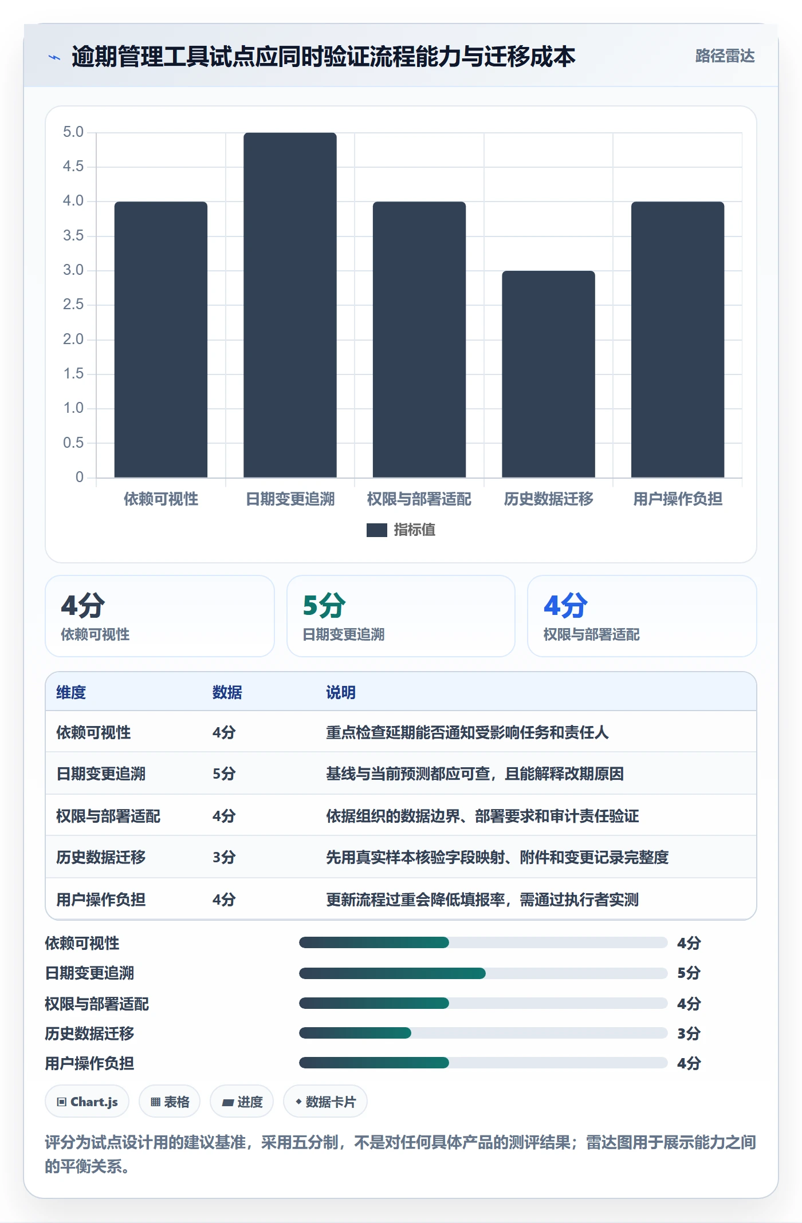Click 历史数据迁移 cell in table

pyautogui.click(x=101, y=857)
